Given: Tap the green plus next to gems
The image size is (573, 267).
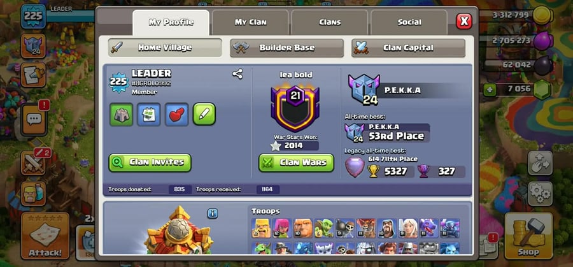Looking at the screenshot, I should coord(490,89).
